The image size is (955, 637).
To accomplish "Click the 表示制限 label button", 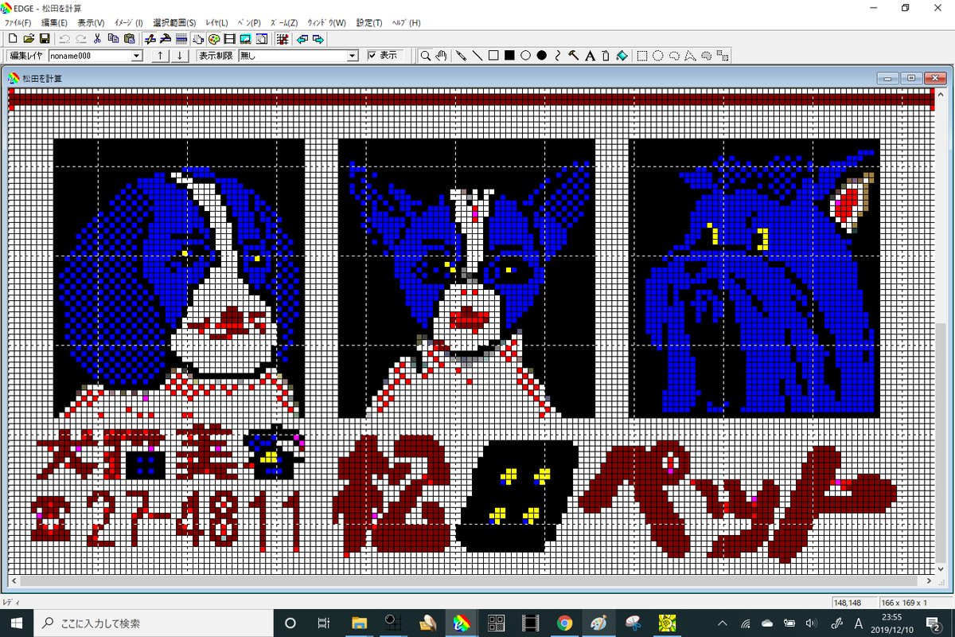I will (x=215, y=56).
